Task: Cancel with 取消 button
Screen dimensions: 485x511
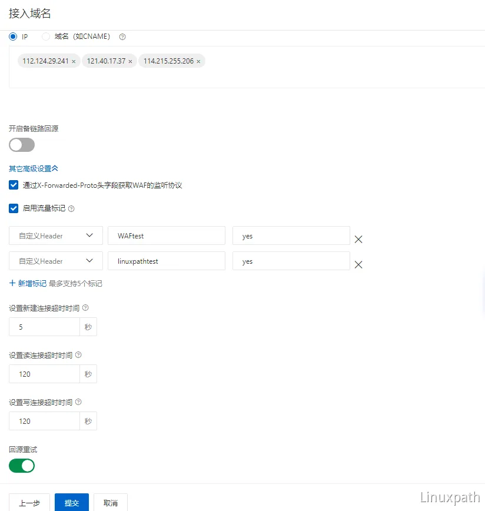Action: click(x=111, y=503)
